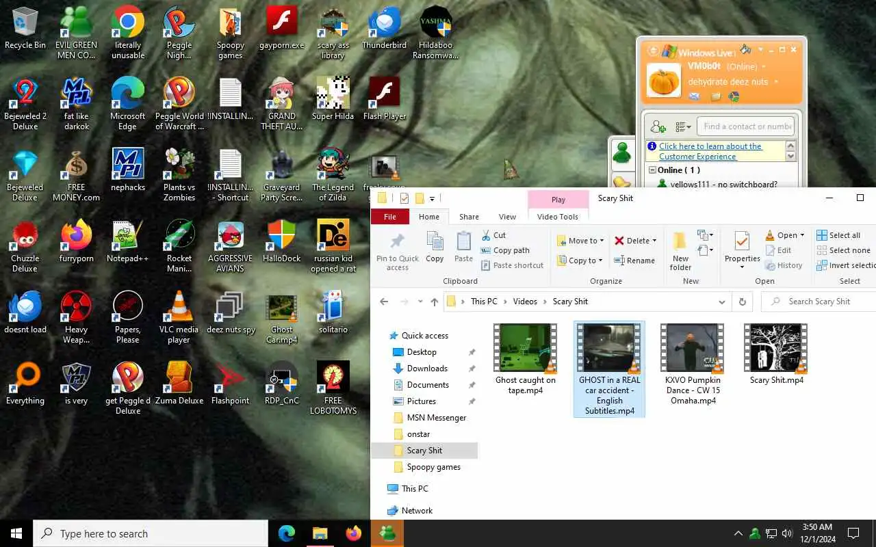Select the AGGRESSIVE AVIANS desktop icon
876x547 pixels.
(x=231, y=246)
